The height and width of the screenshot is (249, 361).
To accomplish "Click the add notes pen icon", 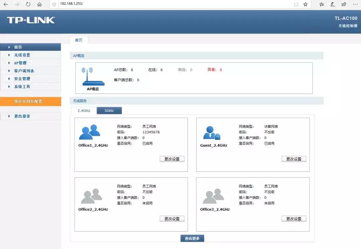I will tap(333, 4).
